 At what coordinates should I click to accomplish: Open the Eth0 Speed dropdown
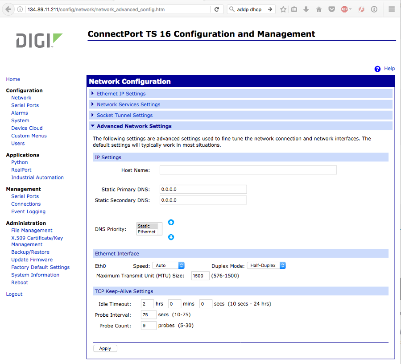[168, 265]
